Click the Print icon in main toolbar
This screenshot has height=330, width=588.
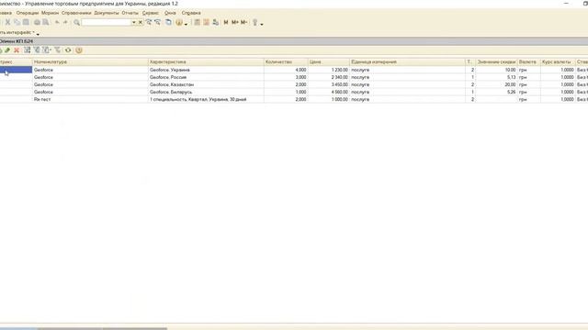37,22
